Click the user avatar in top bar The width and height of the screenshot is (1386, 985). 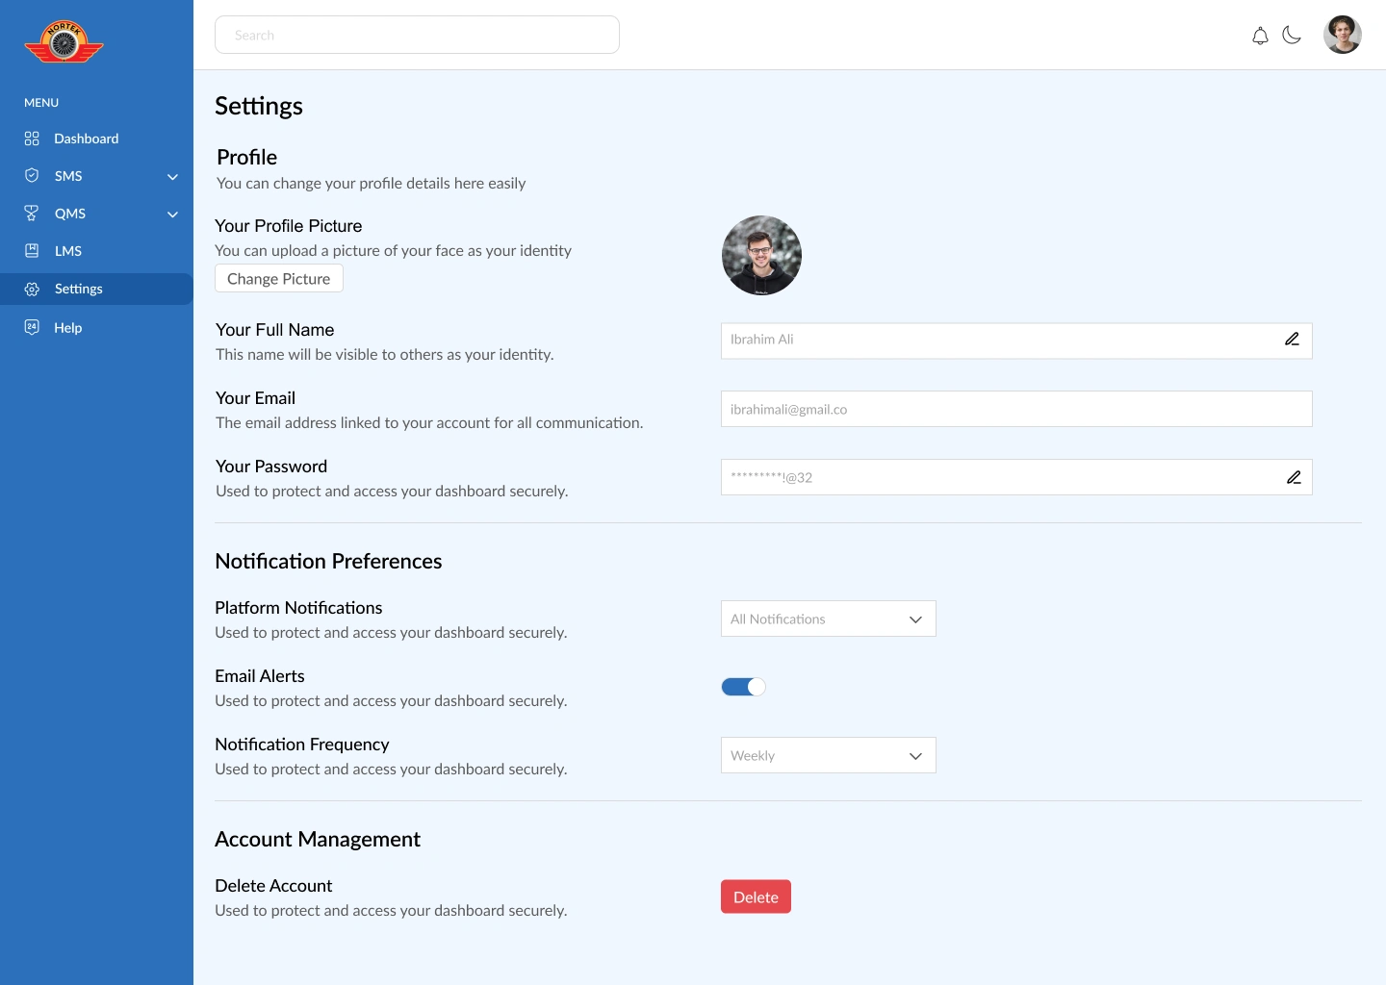tap(1342, 35)
